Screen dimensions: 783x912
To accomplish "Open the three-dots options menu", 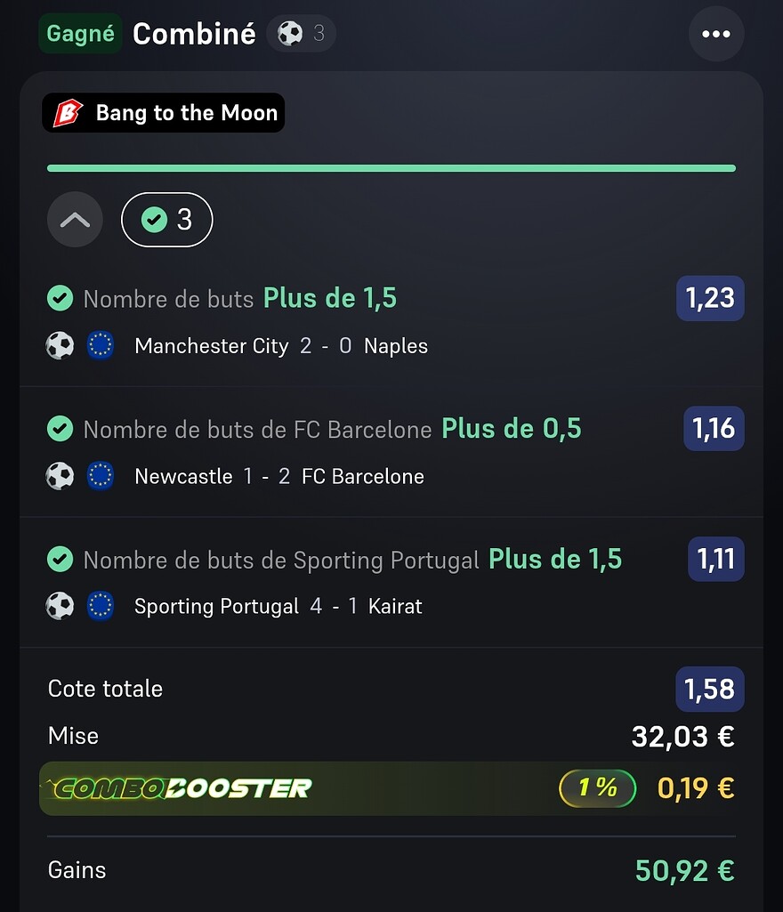I will (715, 35).
